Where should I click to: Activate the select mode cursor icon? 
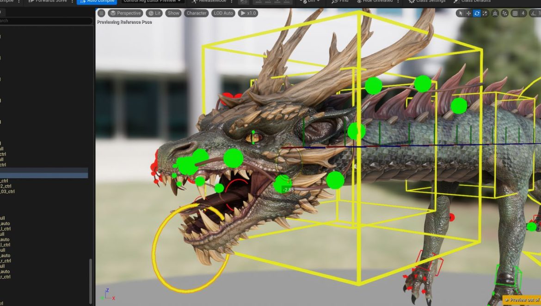pos(460,13)
